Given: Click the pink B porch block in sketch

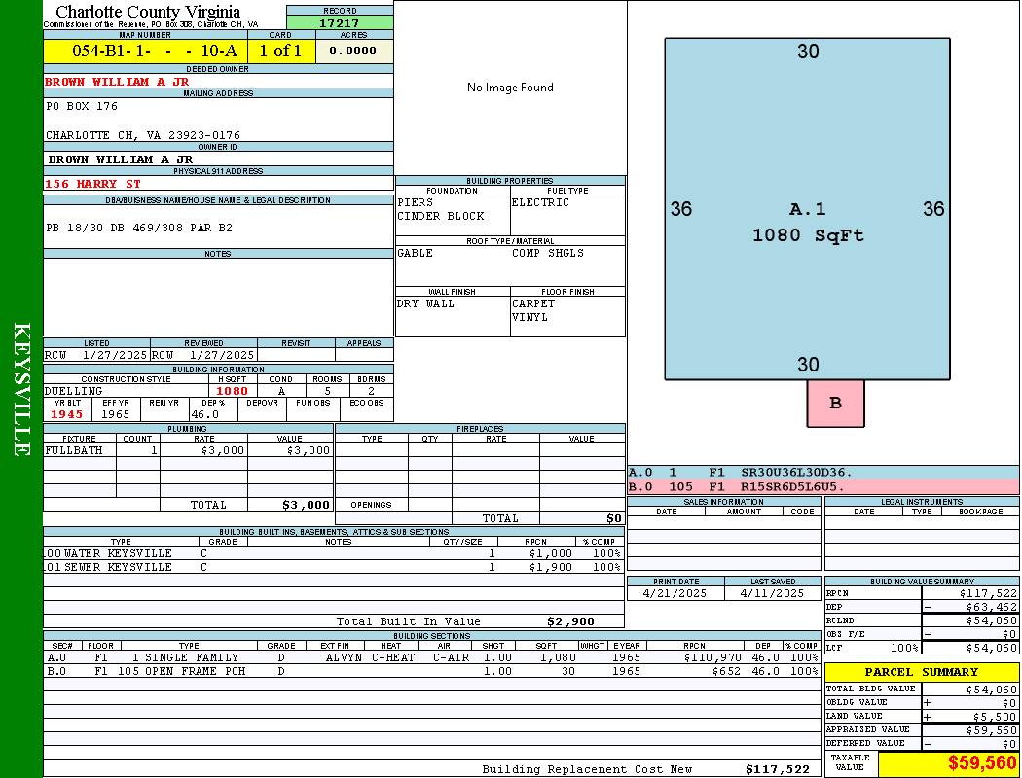Looking at the screenshot, I should tap(835, 404).
